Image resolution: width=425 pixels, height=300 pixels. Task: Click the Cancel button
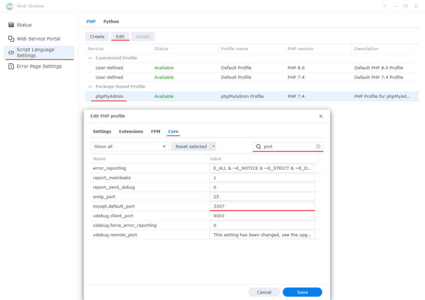(264, 292)
